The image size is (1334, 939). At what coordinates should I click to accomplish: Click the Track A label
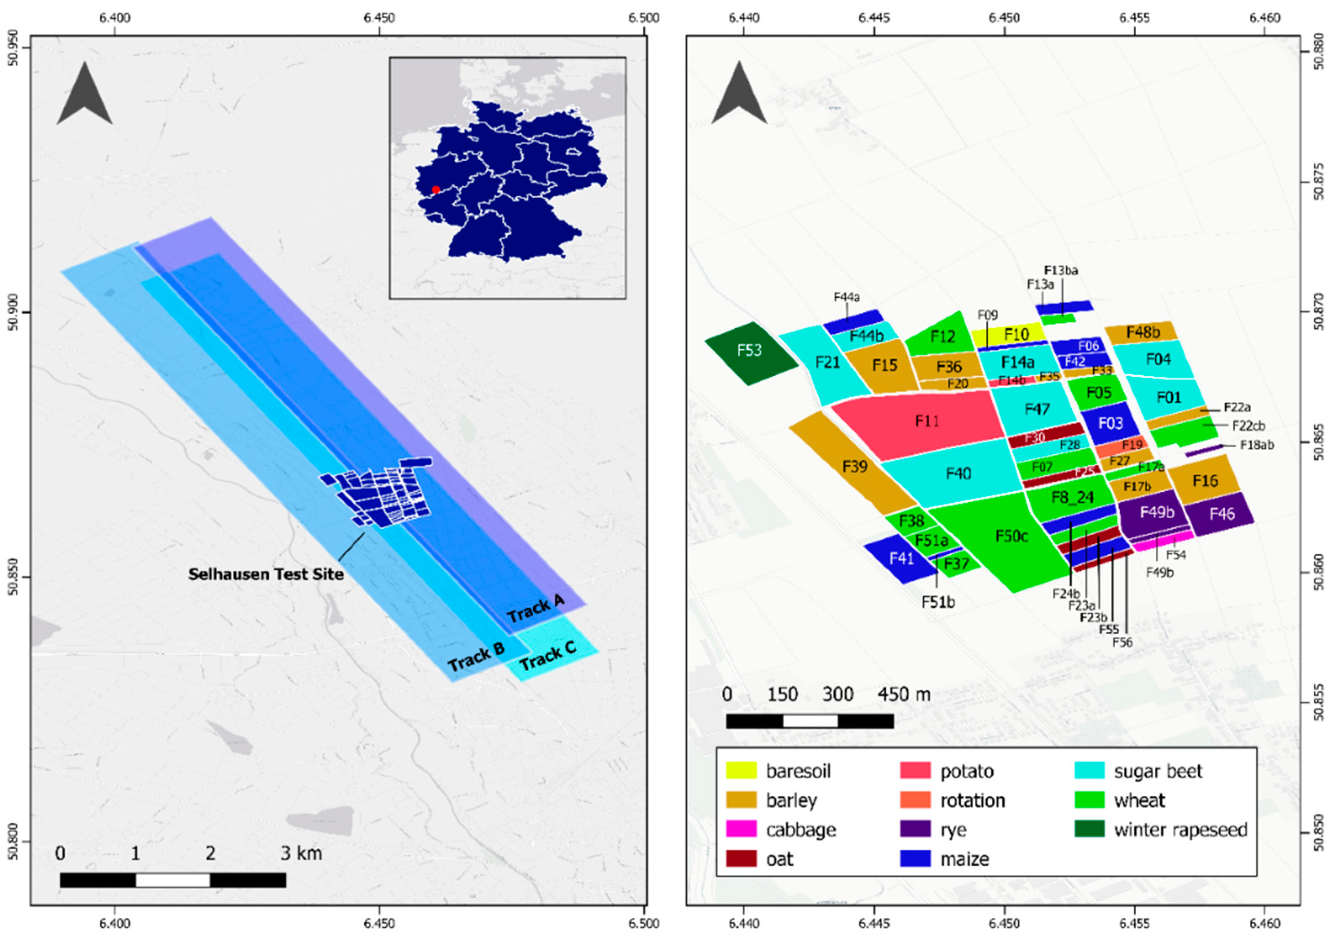[535, 608]
